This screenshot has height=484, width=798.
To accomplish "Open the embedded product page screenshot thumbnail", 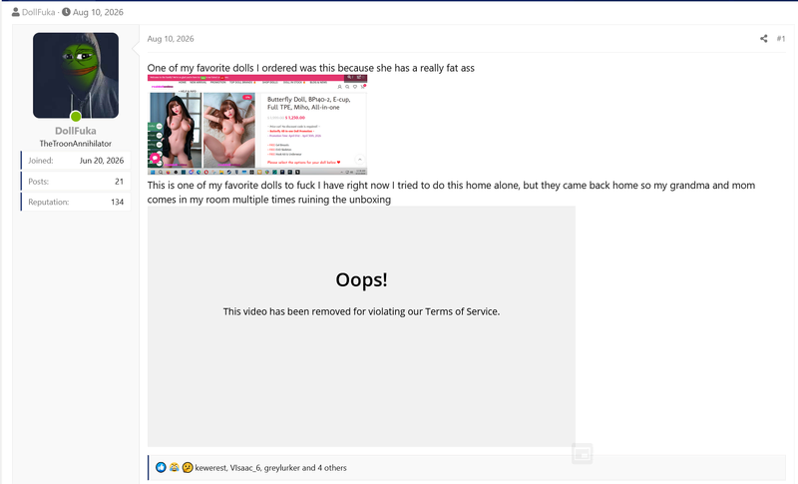I will pyautogui.click(x=257, y=125).
